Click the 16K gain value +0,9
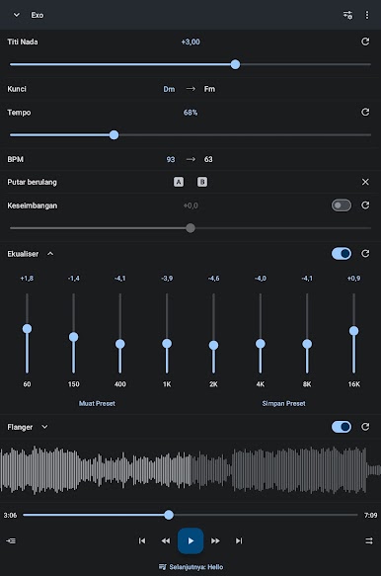Screen dimensions: 381x576 click(353, 278)
